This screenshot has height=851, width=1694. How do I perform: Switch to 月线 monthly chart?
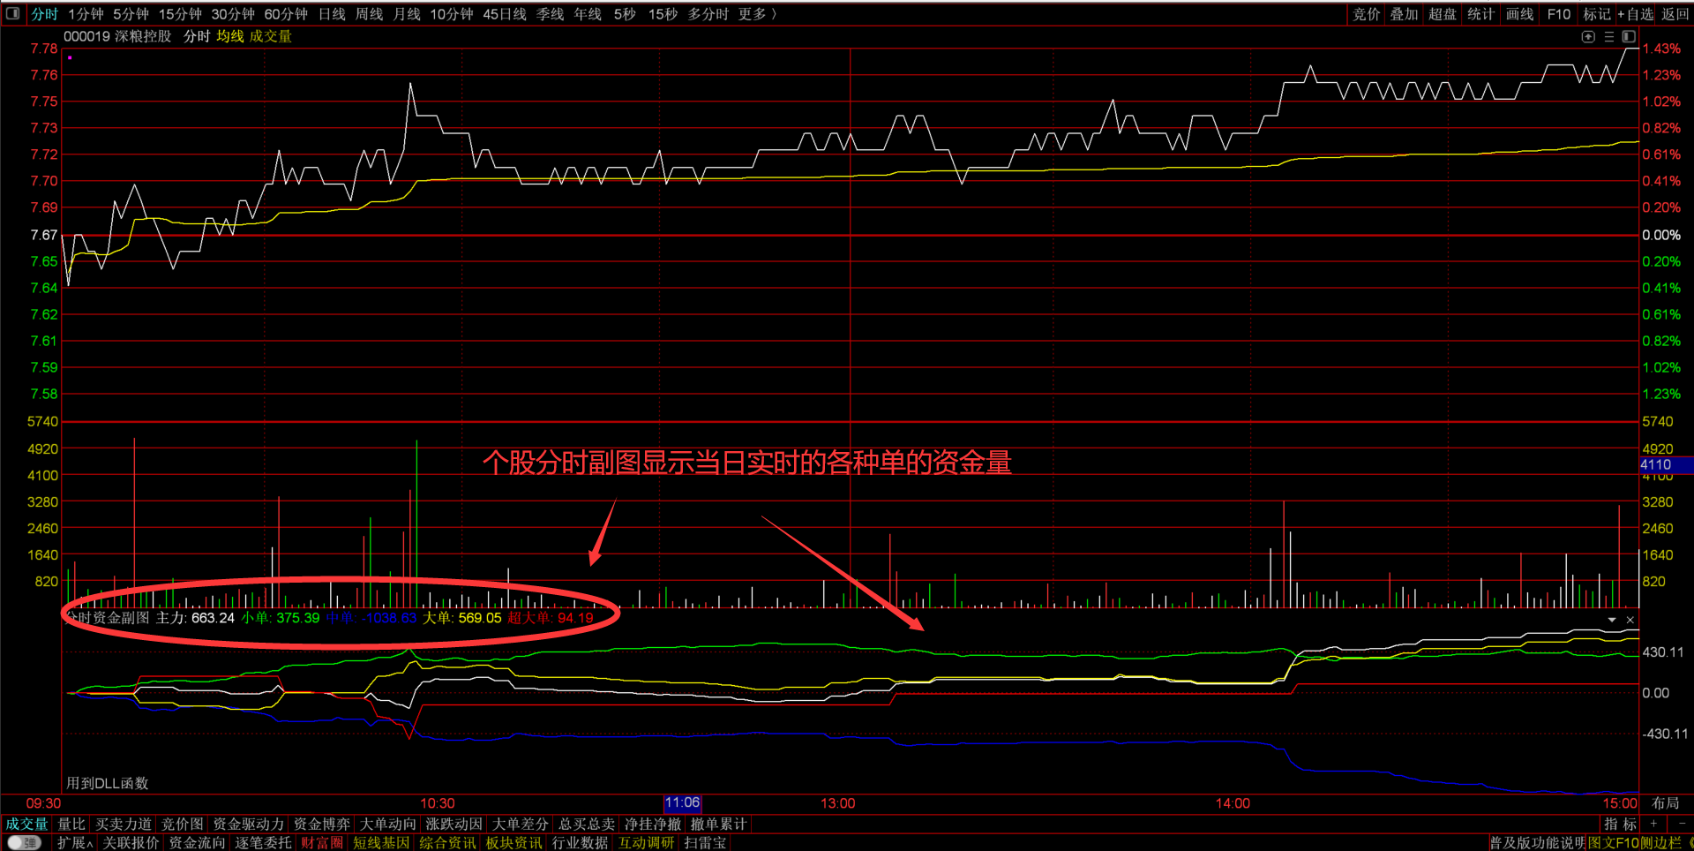(x=407, y=14)
